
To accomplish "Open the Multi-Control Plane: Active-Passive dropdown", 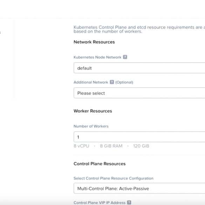I will click(139, 188).
